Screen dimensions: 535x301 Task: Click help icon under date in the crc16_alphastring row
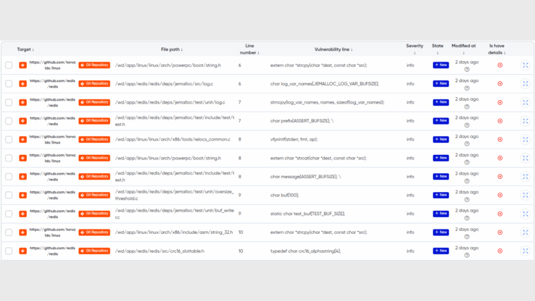467,255
